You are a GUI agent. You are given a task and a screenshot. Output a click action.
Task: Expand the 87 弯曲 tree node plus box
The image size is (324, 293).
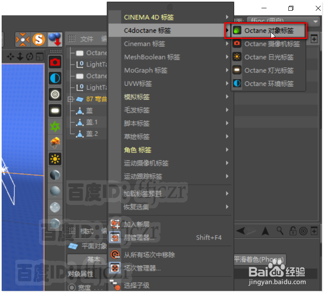coord(70,99)
